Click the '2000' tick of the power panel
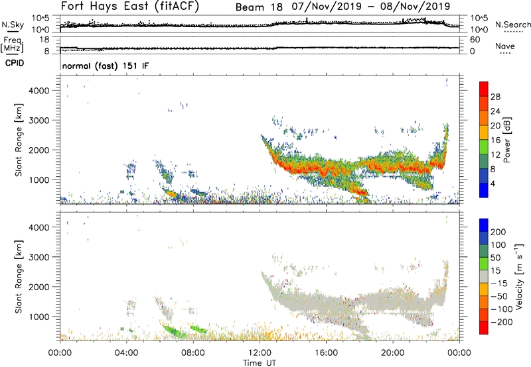The image size is (531, 367). point(39,150)
